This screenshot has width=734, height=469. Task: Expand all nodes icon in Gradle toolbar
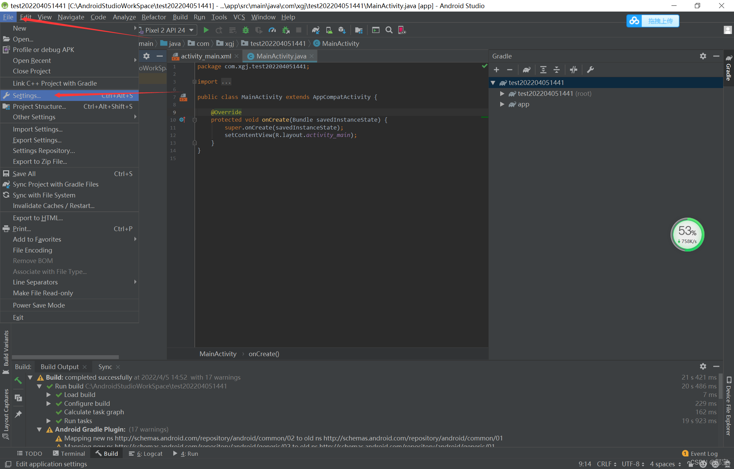[x=543, y=70]
